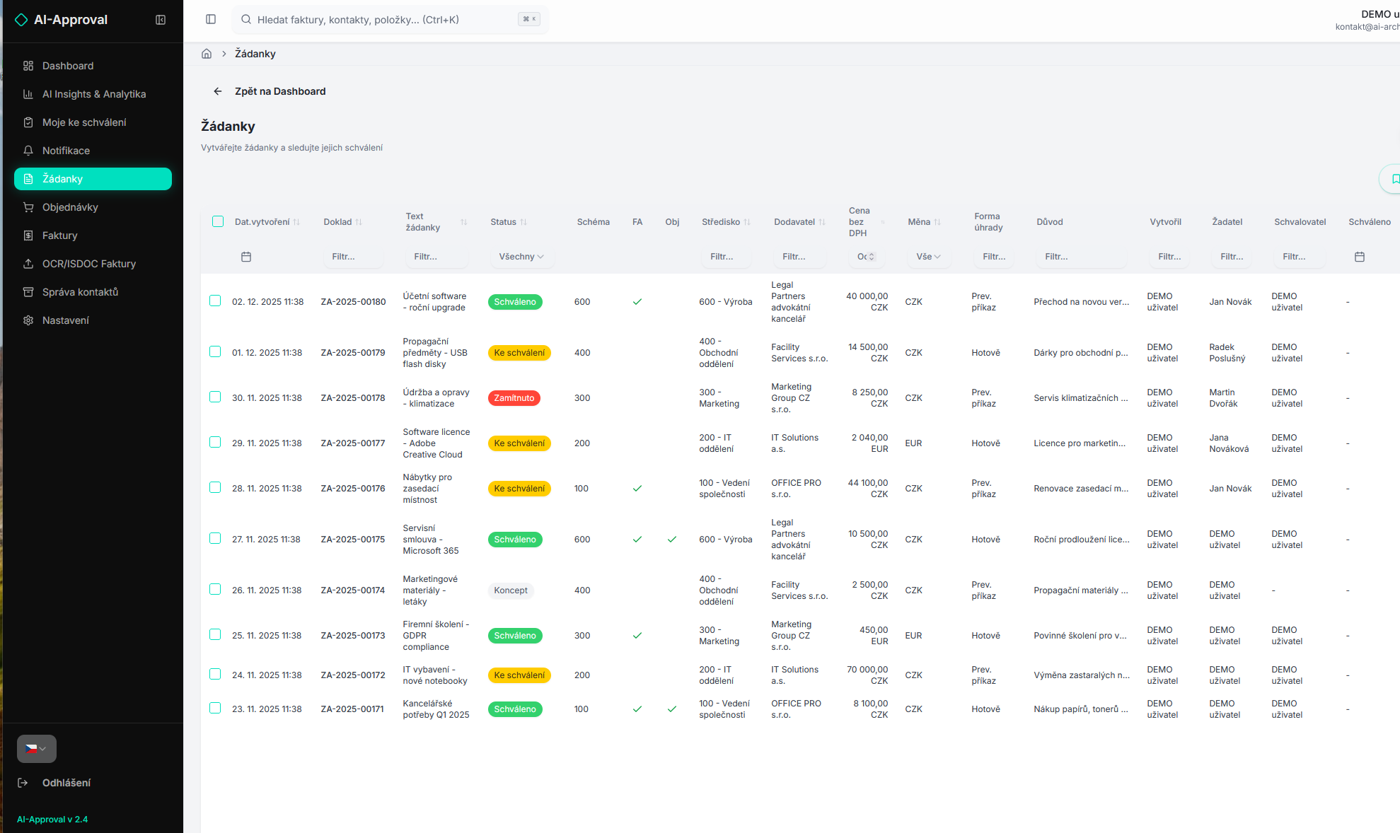Open Faktury in the sidebar menu
The width and height of the screenshot is (1400, 833).
[60, 235]
